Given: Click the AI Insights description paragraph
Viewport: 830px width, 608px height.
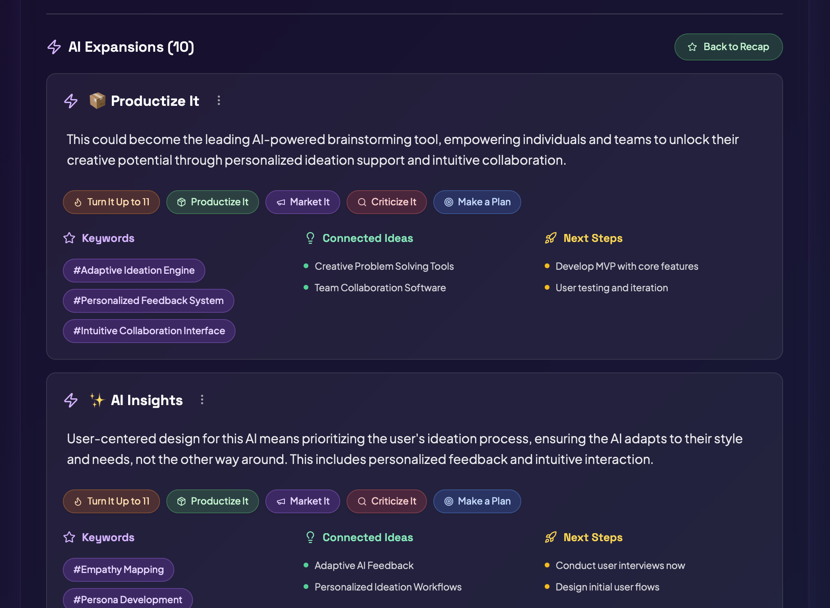Looking at the screenshot, I should [x=405, y=449].
